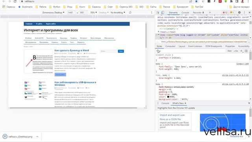The image size is (252, 142).
Task: Open DevTools three-dot customize menu
Action: (245, 12)
